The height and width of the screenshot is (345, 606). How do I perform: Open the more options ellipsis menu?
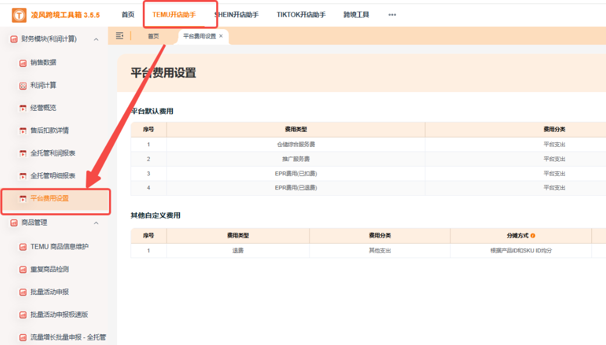click(x=392, y=15)
